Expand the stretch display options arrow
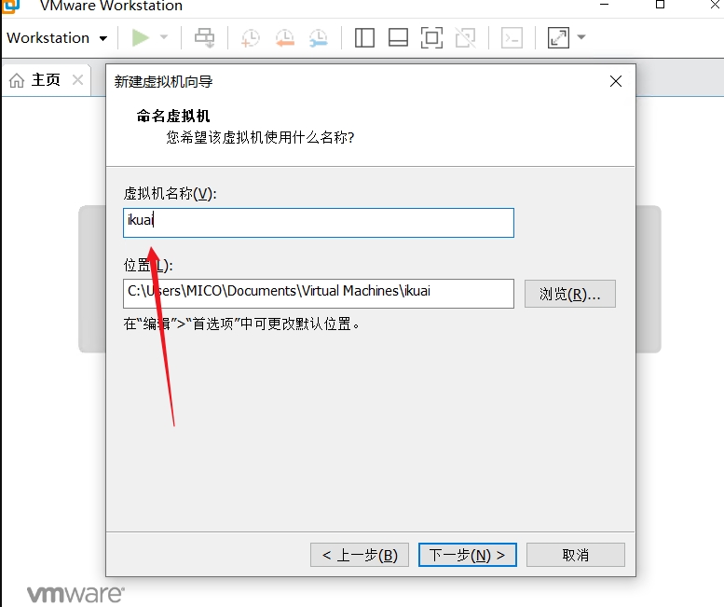The height and width of the screenshot is (607, 724). tap(581, 37)
